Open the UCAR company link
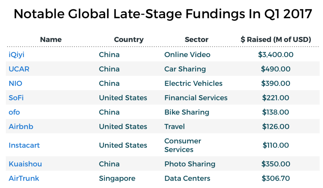The image size is (323, 188). tap(19, 69)
